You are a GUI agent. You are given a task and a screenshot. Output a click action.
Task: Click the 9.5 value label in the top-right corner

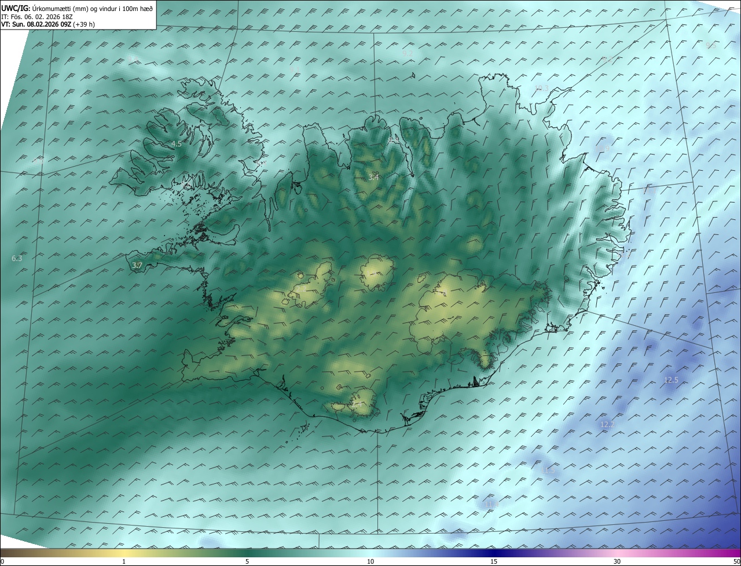coord(710,45)
